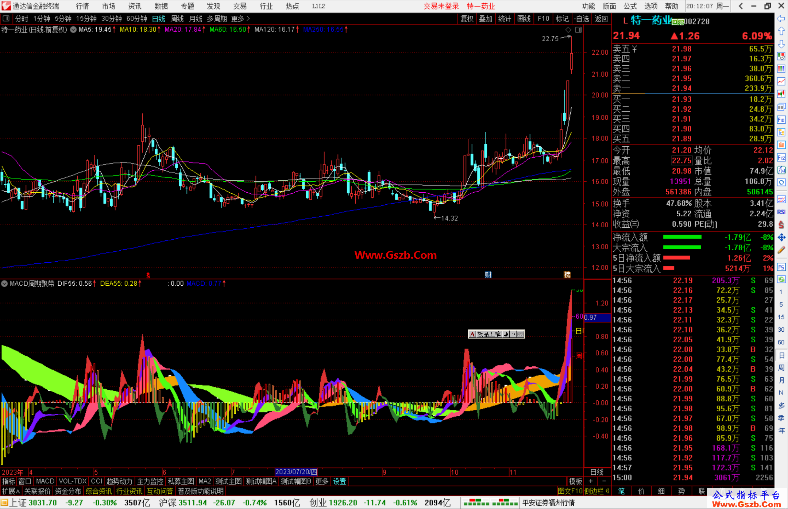
Task: Click the 叠加 overlay button
Action: 486,19
